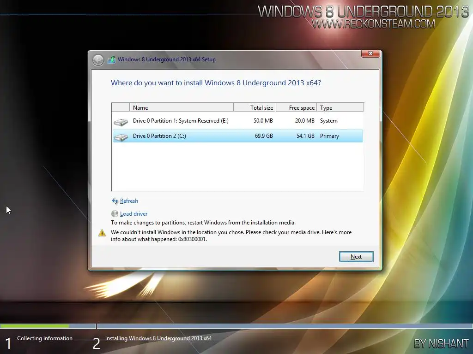
Task: Click the System type cell
Action: 329,121
